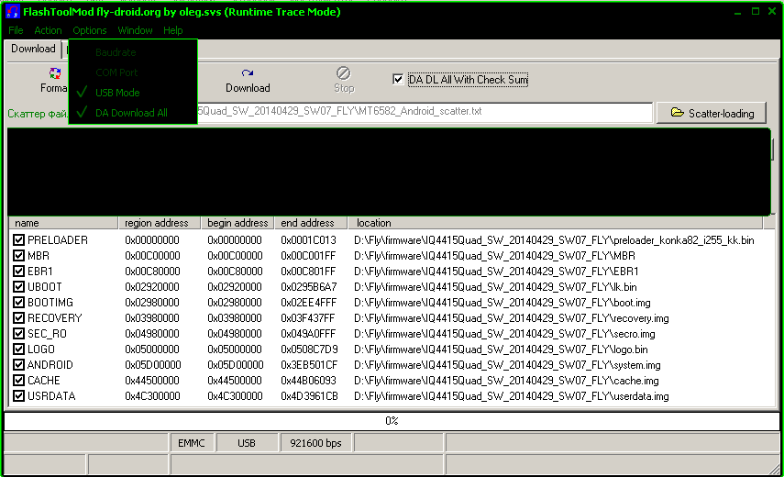The width and height of the screenshot is (784, 477).
Task: Uncheck the BOOTIMG partition checkbox
Action: pyautogui.click(x=18, y=302)
